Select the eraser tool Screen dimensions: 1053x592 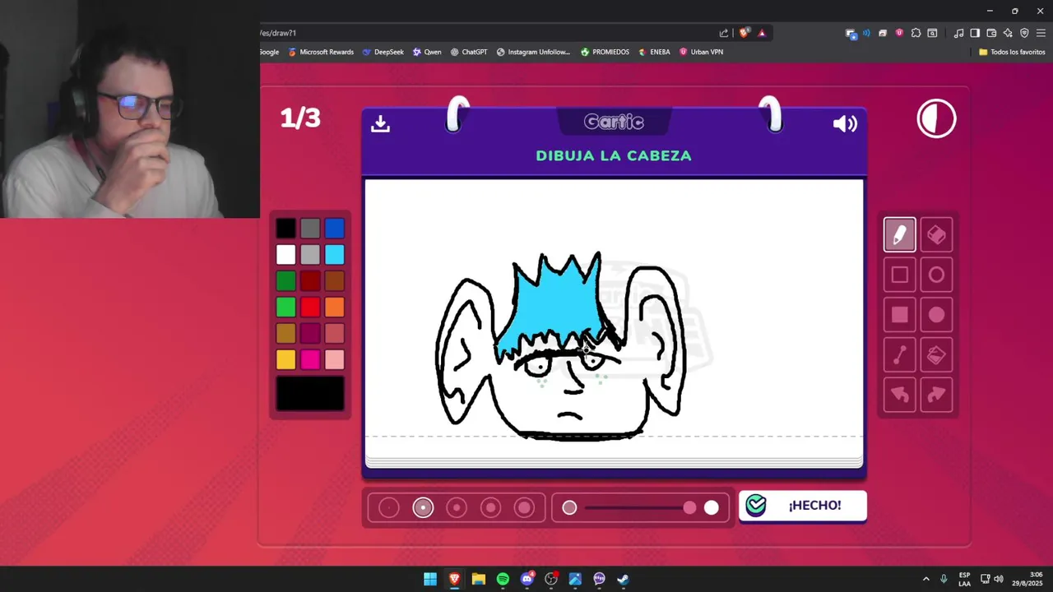[x=936, y=235]
